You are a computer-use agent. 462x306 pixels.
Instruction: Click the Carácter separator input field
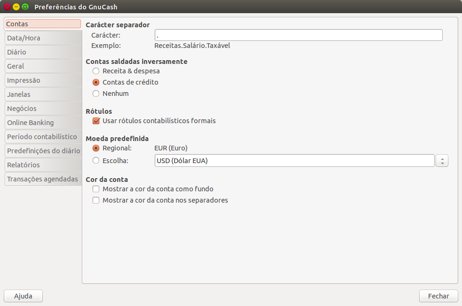(298, 35)
